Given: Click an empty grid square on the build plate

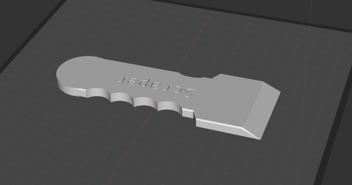Looking at the screenshot, I should 264,44.
